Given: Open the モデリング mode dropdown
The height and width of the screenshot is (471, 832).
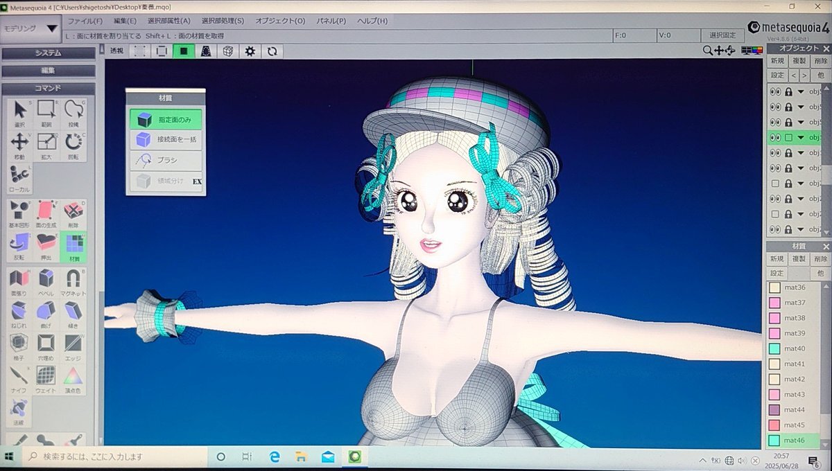Looking at the screenshot, I should (x=31, y=28).
